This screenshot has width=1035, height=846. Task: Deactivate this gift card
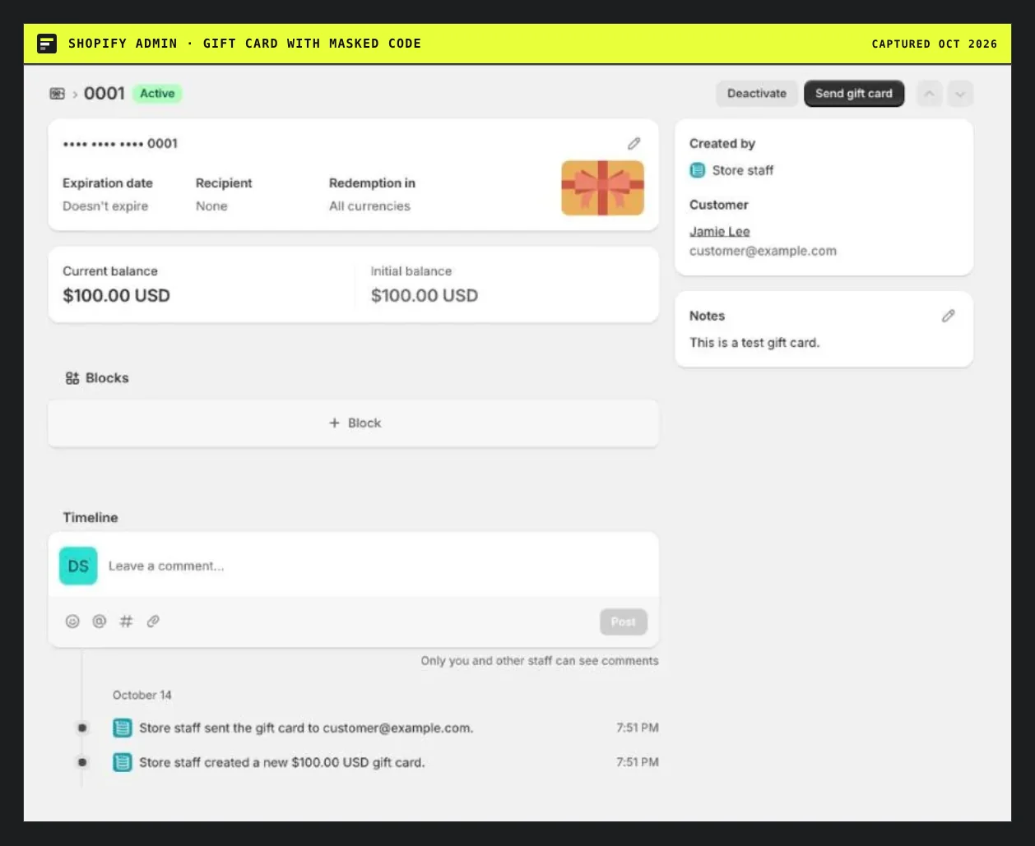tap(757, 94)
